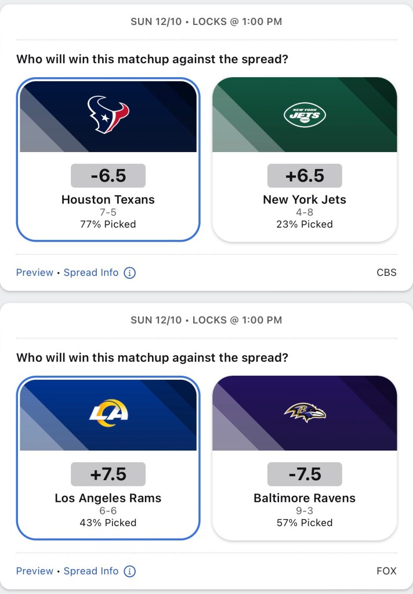Click the -7.5 spread badge
This screenshot has width=413, height=594.
pos(305,474)
